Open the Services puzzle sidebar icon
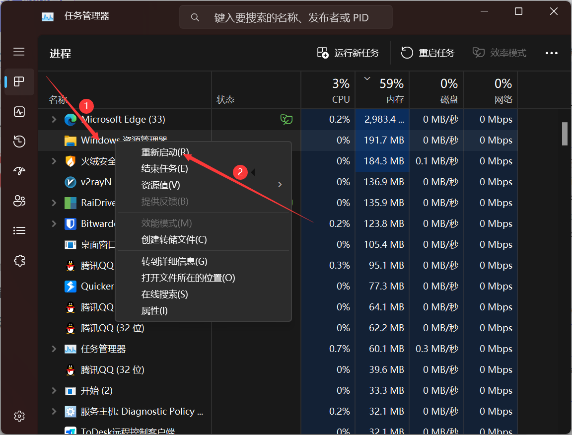572x435 pixels. click(x=19, y=261)
